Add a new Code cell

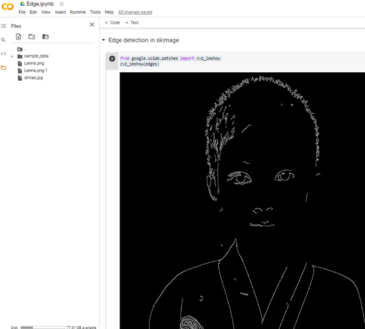tap(112, 22)
